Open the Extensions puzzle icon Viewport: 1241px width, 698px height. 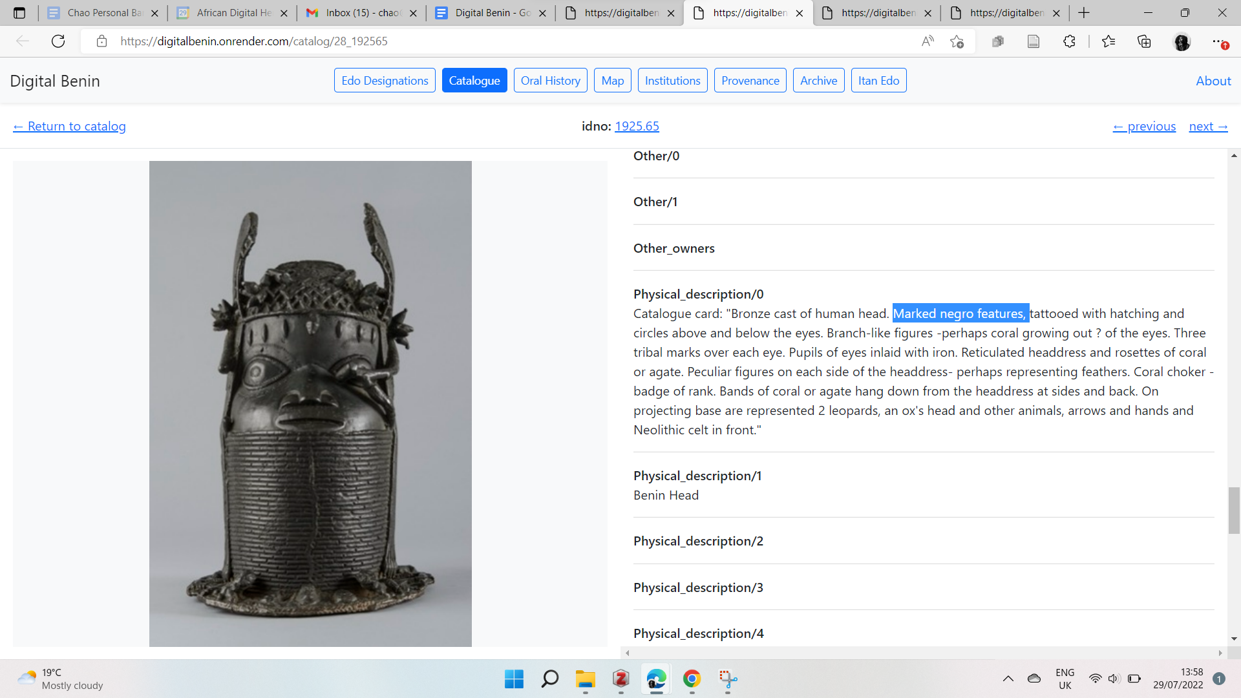(x=1069, y=41)
